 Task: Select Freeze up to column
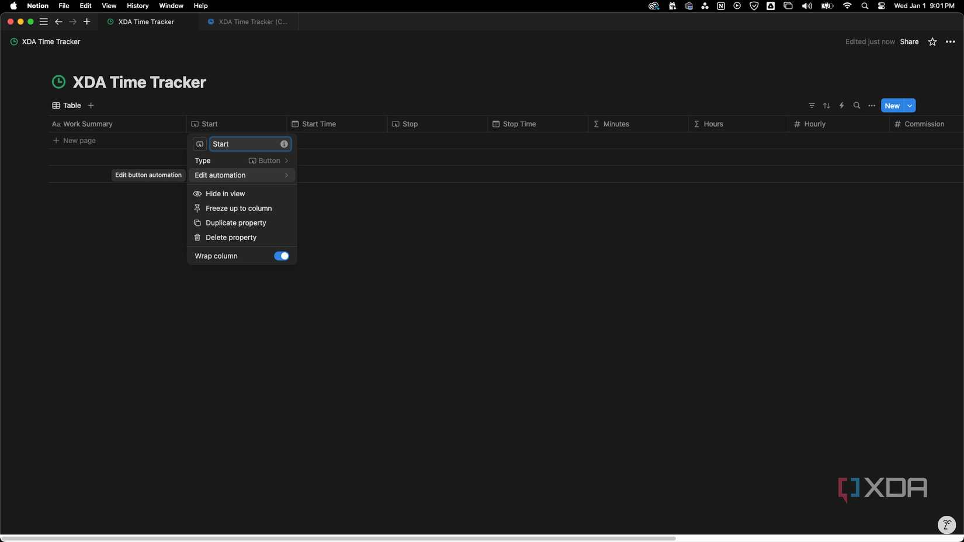point(241,209)
